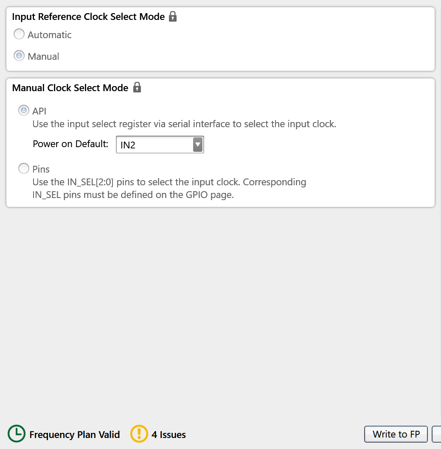Click the API label text

click(39, 110)
